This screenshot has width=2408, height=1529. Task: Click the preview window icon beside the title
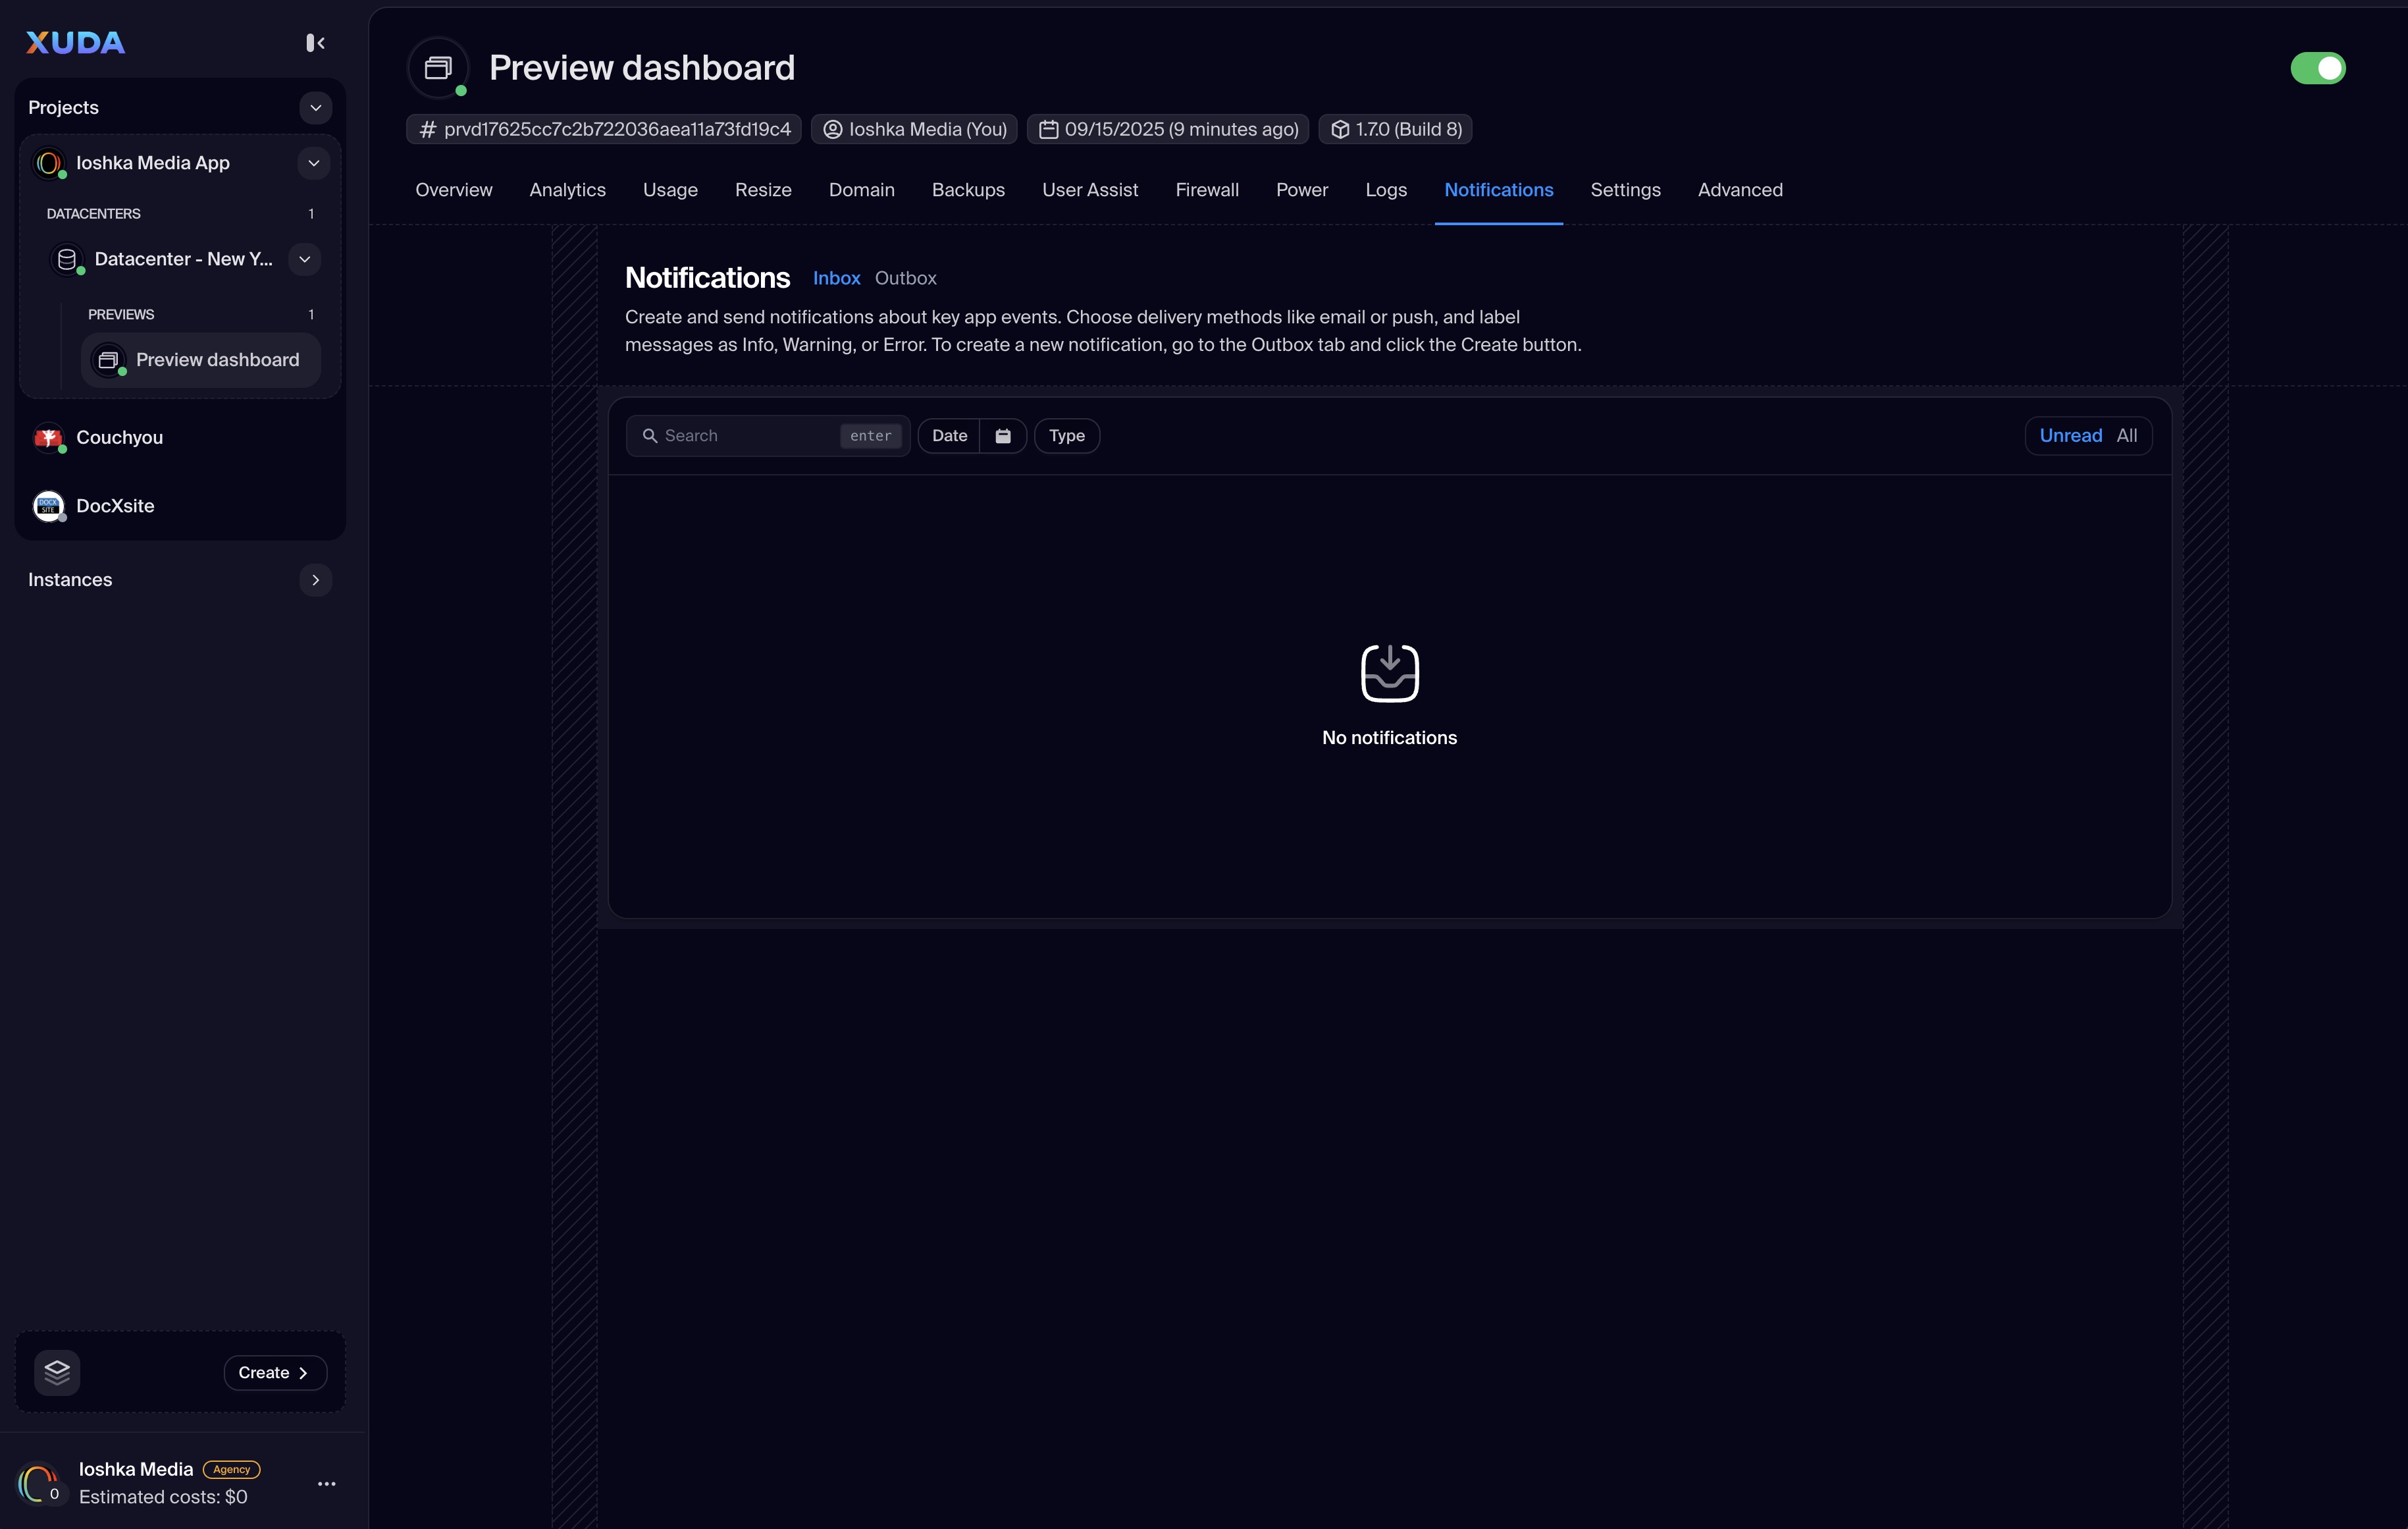(x=438, y=68)
